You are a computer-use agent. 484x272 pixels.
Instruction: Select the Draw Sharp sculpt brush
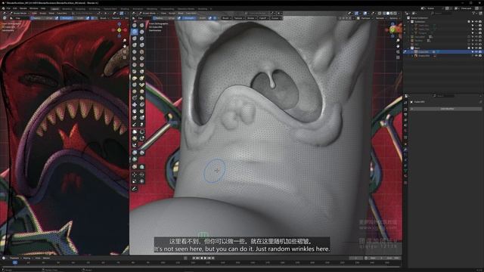pos(141,25)
